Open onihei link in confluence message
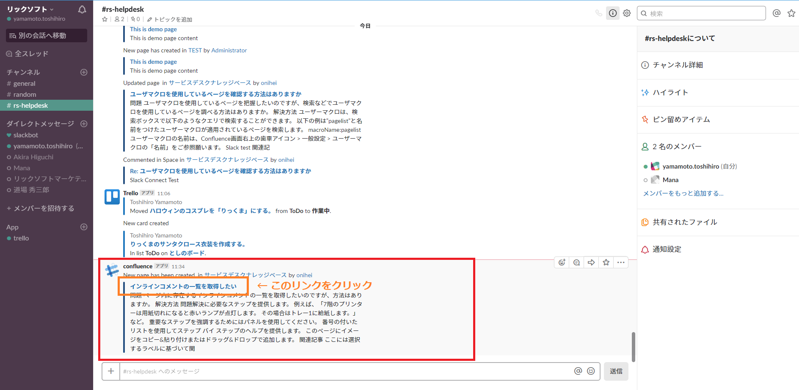799x390 pixels. [304, 275]
